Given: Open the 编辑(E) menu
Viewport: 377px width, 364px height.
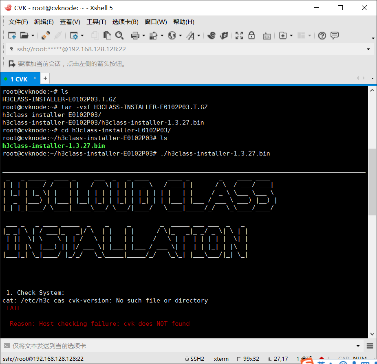Looking at the screenshot, I should (44, 22).
